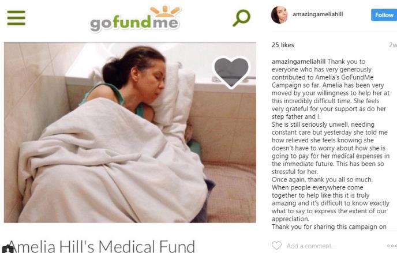Like the post with the heart outline
The height and width of the screenshot is (253, 397).
coord(276,246)
